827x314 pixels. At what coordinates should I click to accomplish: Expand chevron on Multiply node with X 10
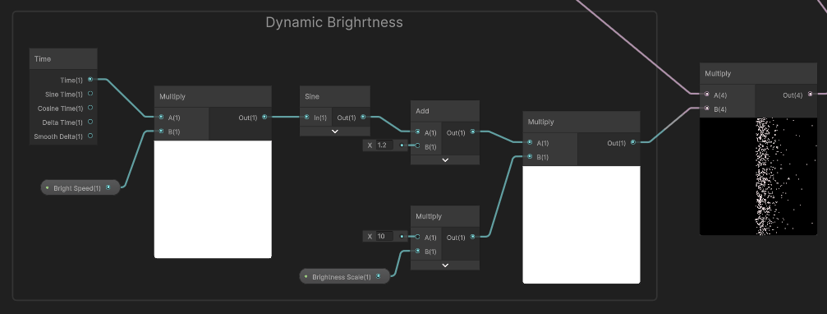445,265
